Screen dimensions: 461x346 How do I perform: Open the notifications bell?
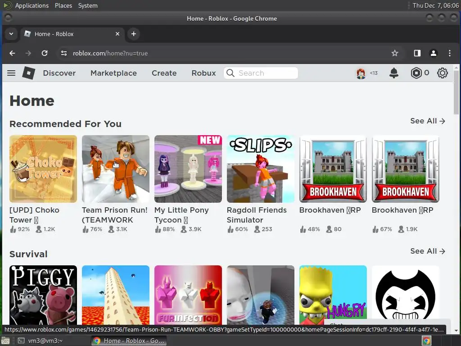pyautogui.click(x=393, y=73)
